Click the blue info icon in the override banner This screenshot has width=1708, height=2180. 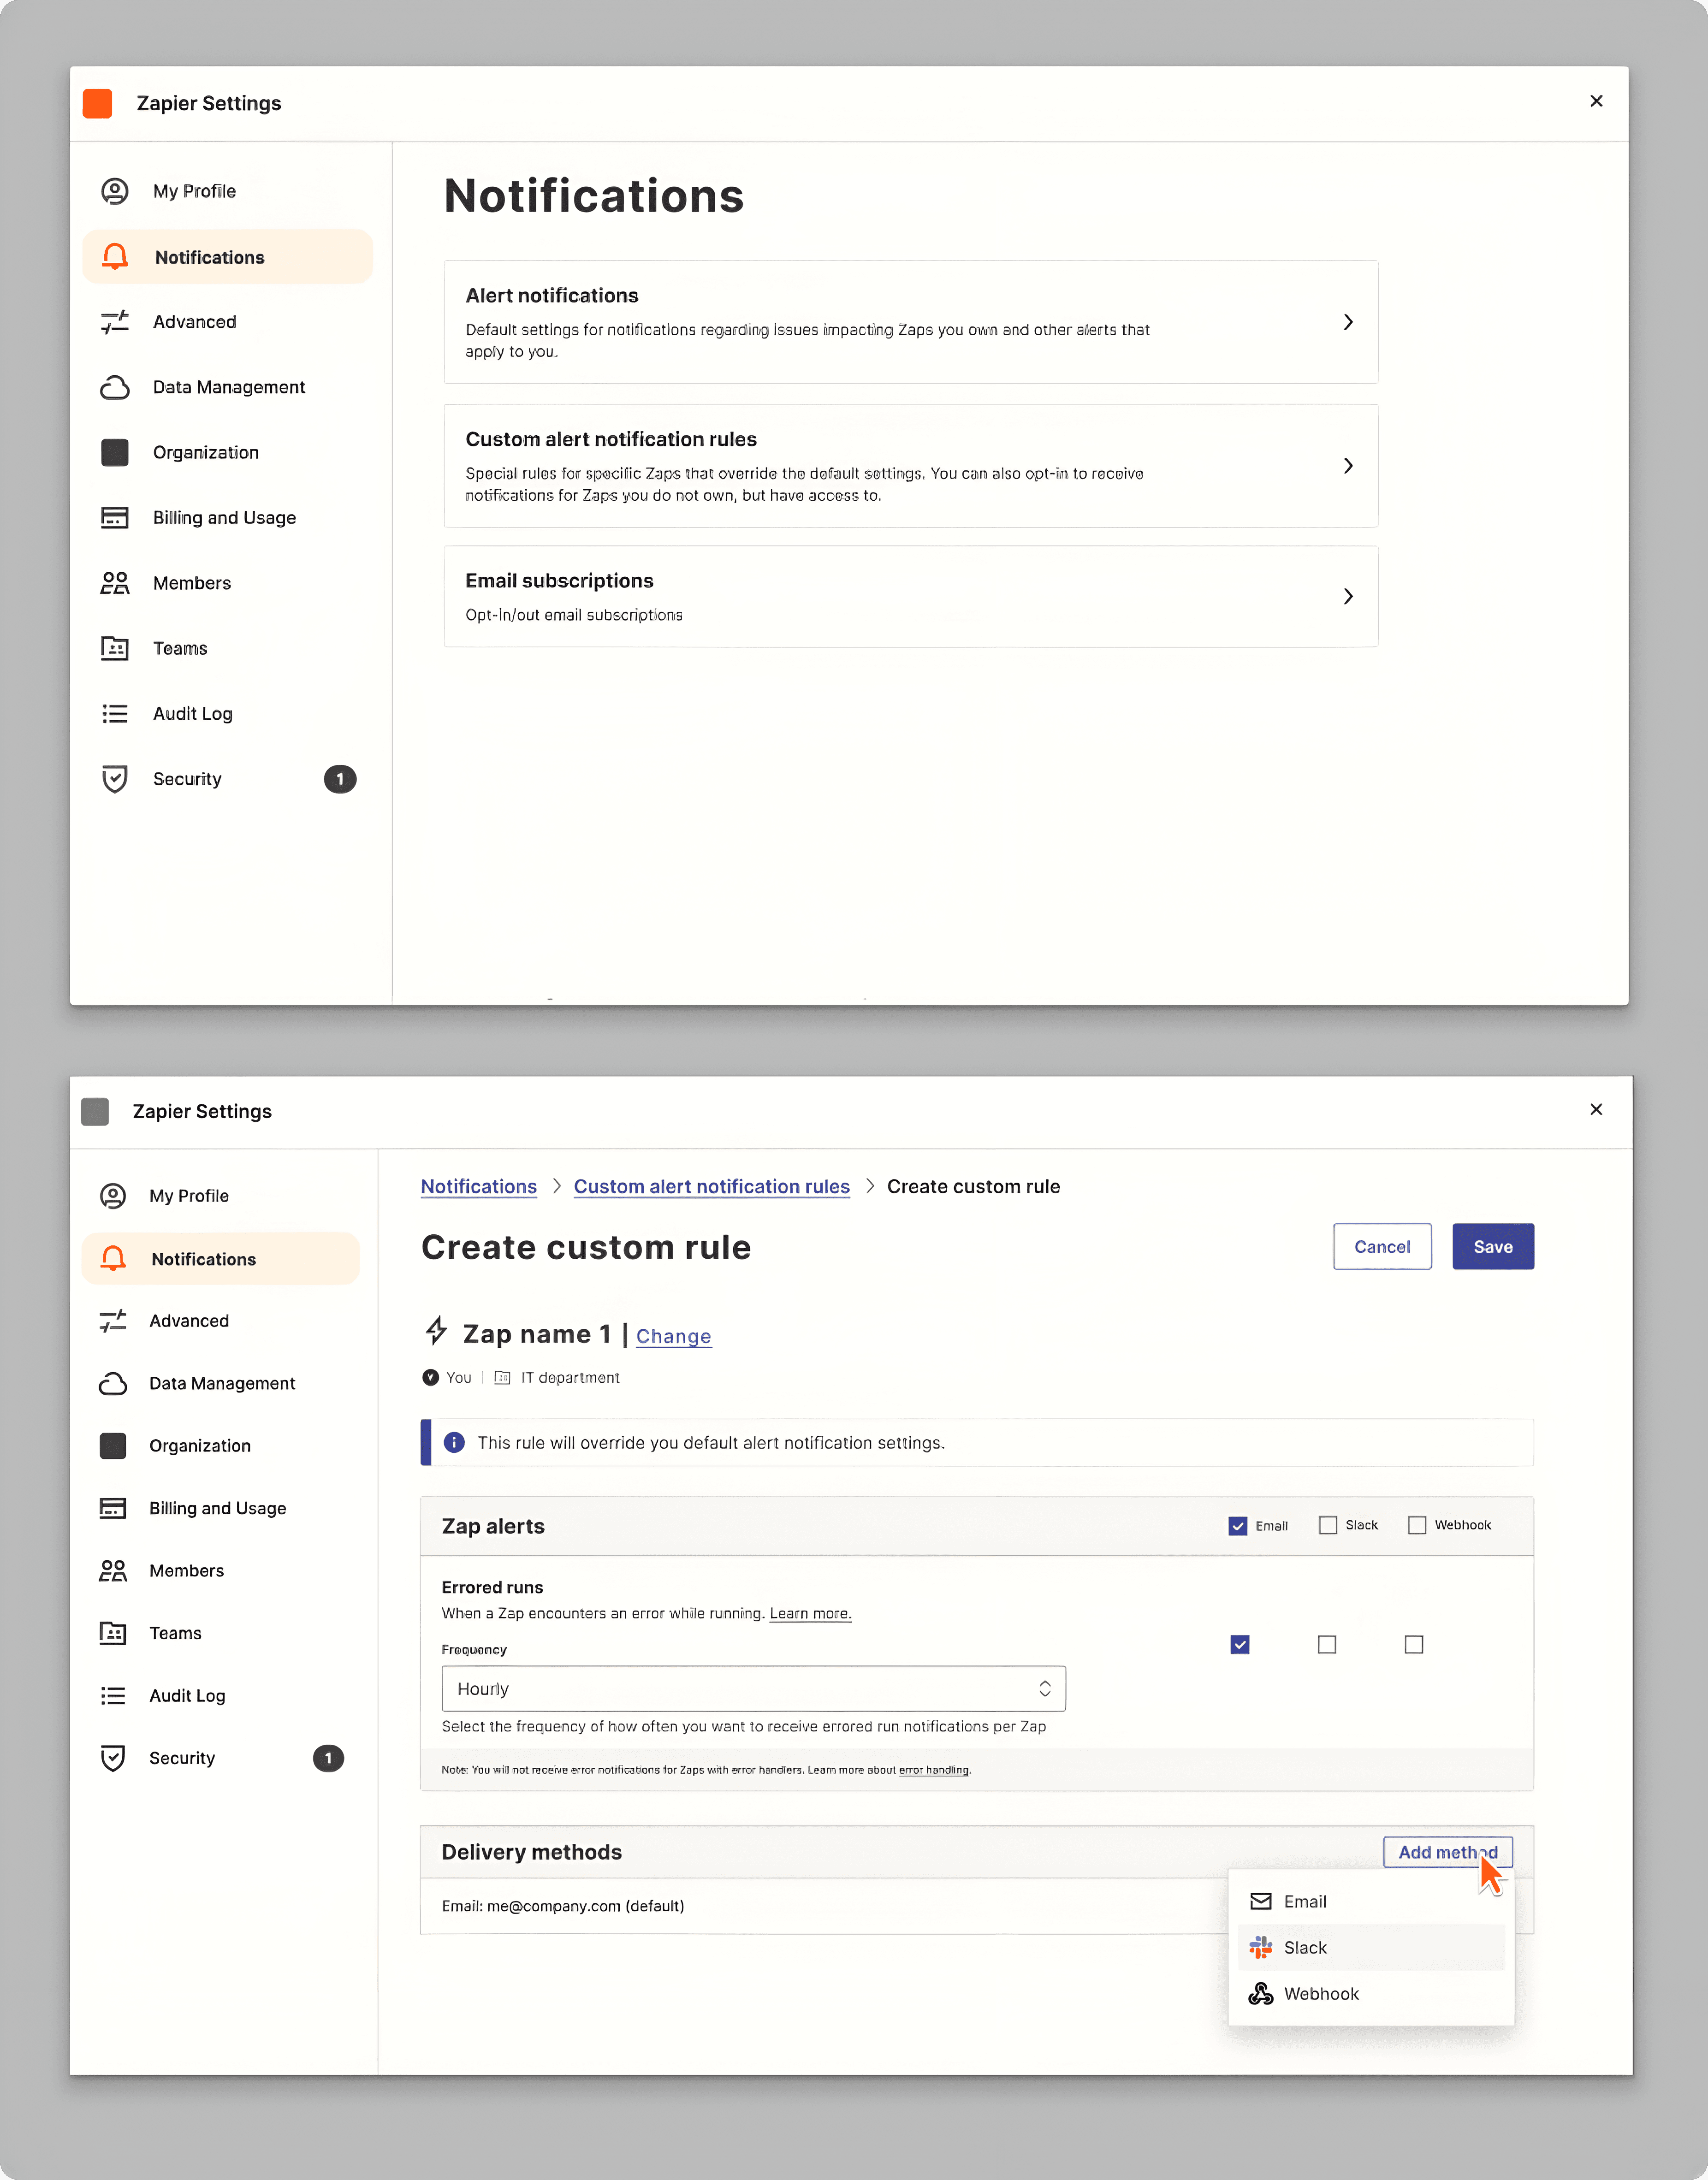pos(454,1442)
